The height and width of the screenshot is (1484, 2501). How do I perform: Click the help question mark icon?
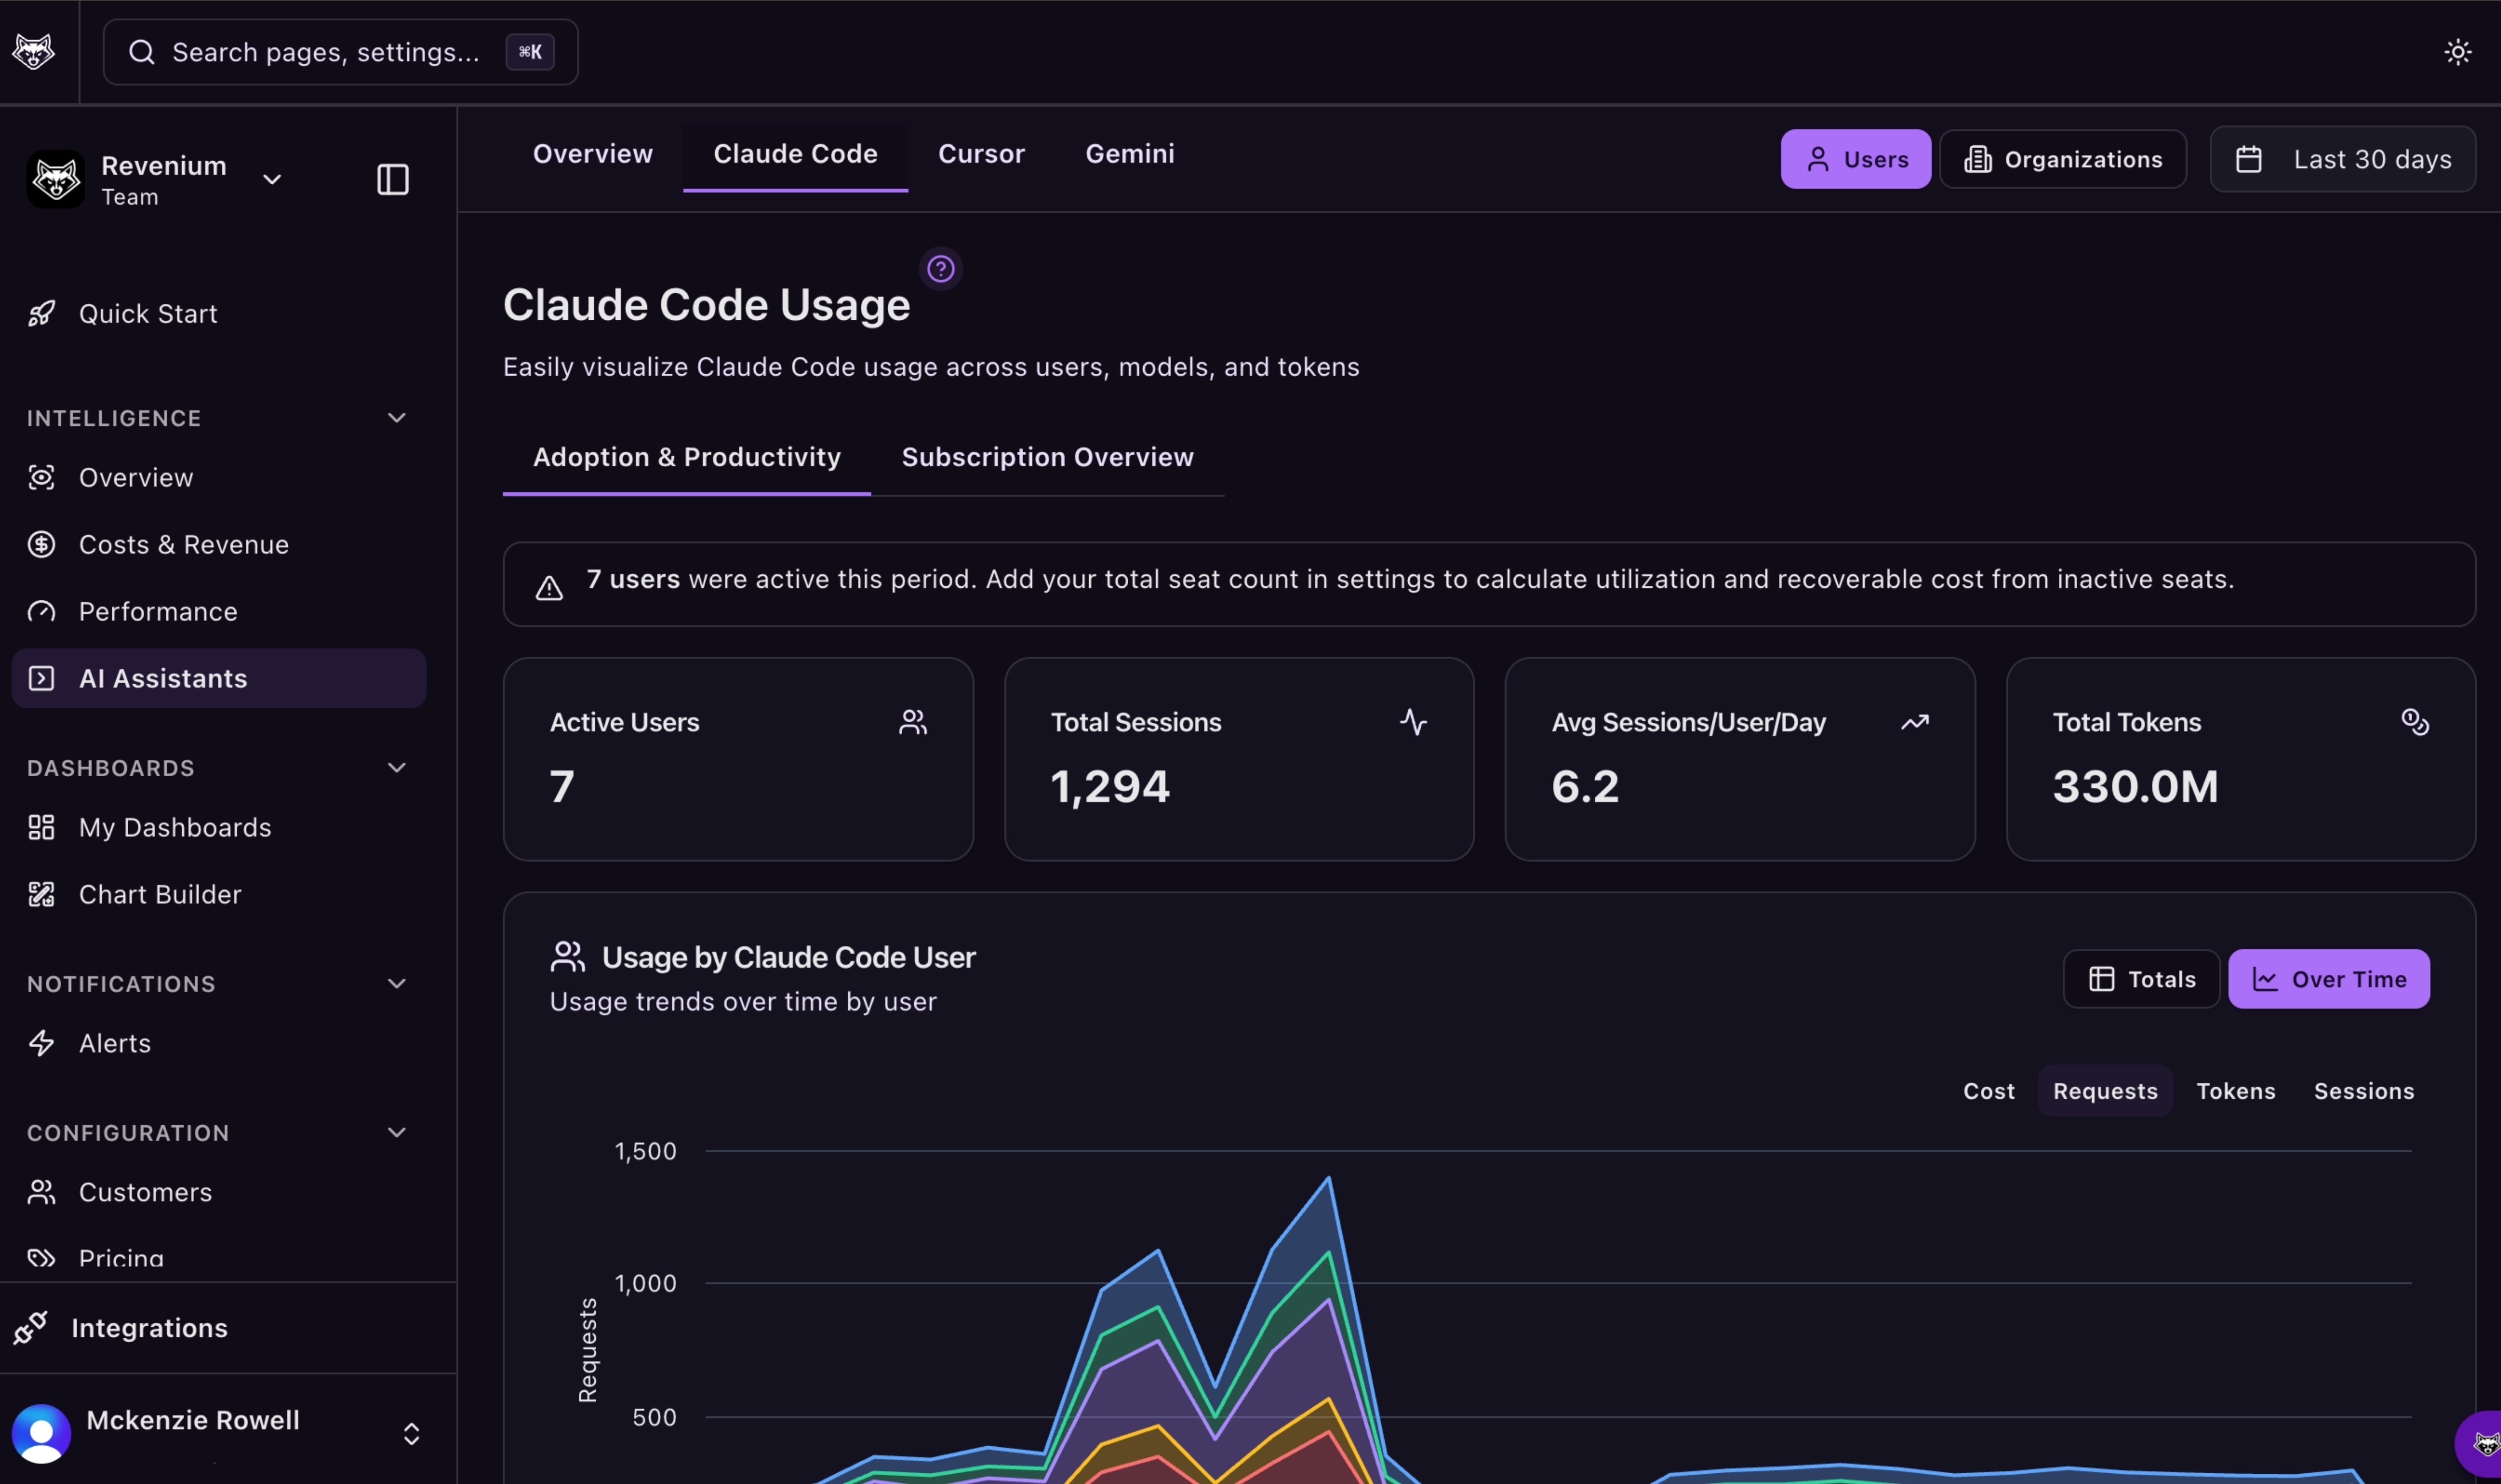click(940, 269)
